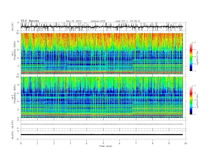This screenshot has width=209, height=161.
Task: Click time axis tick label "9"
Action: pos(169,143)
